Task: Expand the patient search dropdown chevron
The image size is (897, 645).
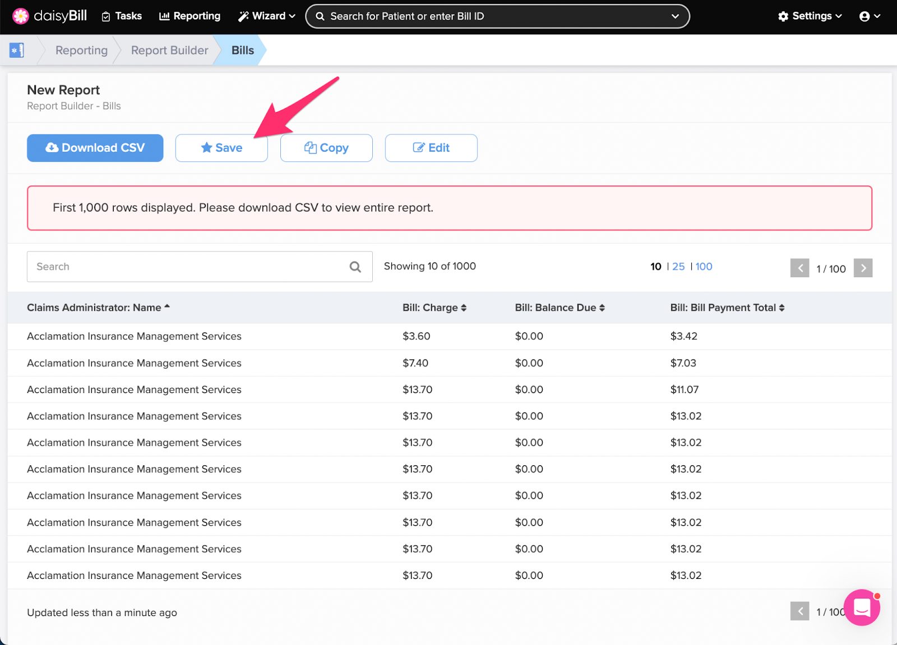Action: pos(675,16)
